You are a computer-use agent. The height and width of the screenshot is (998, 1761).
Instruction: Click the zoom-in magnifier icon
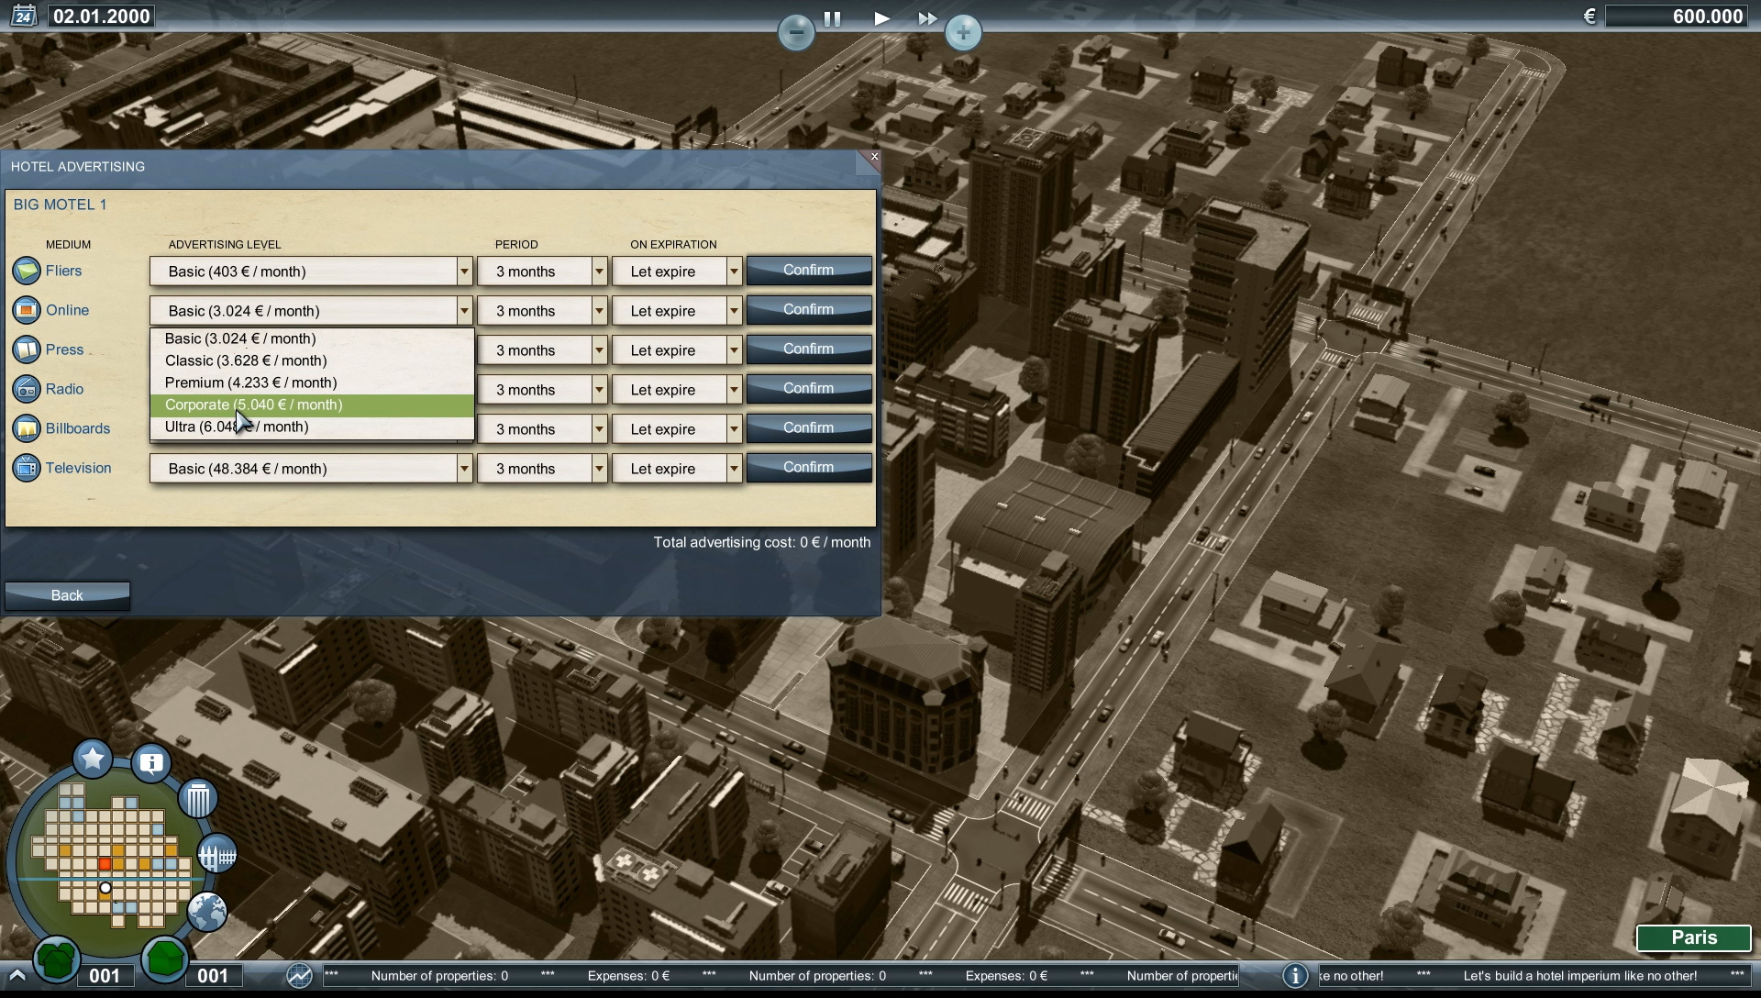click(x=962, y=32)
